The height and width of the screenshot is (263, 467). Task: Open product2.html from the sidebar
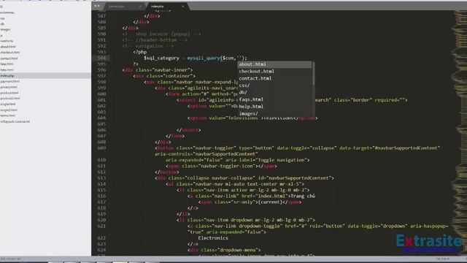point(10,99)
